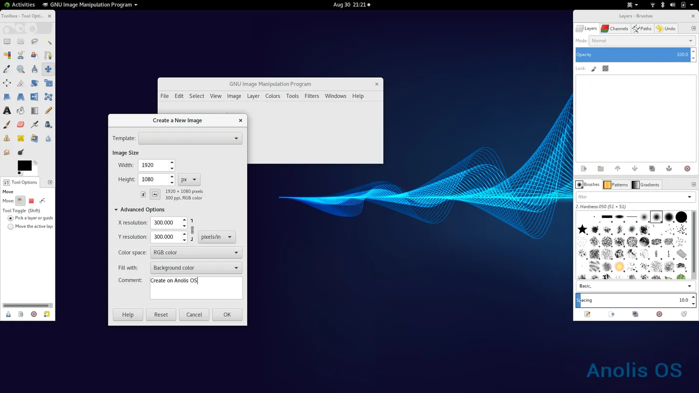The image size is (699, 393).
Task: Open the Colors menu
Action: [273, 96]
